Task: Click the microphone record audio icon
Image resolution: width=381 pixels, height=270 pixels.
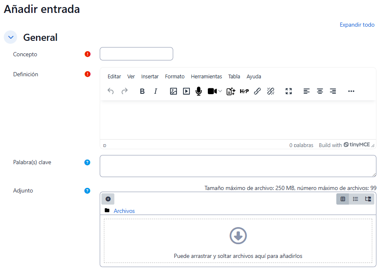Action: 199,91
